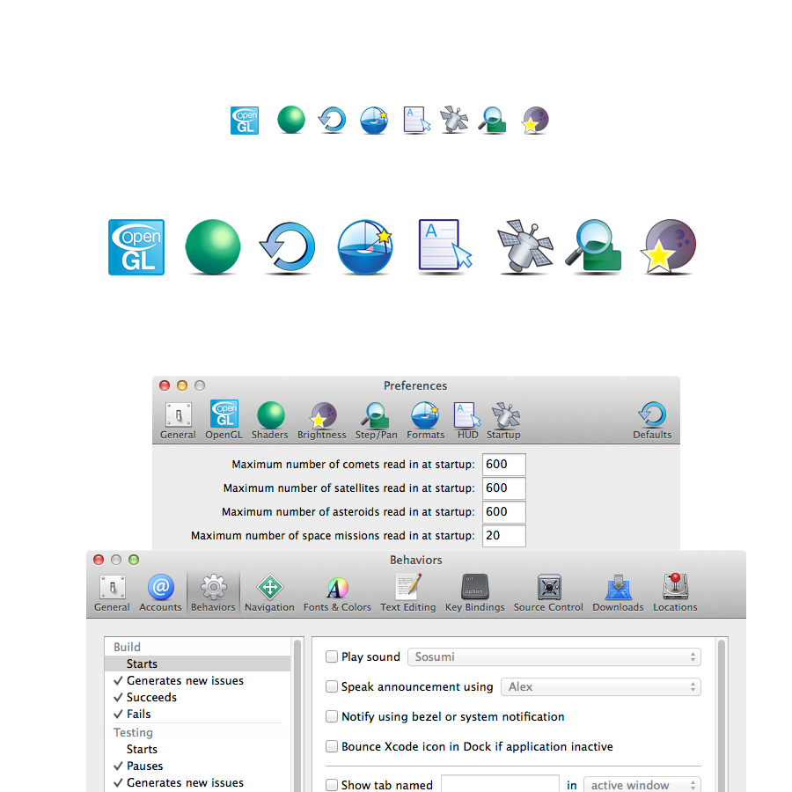This screenshot has height=792, width=792.
Task: Enable Bounce Xcode icon in Dock checkbox
Action: click(x=332, y=746)
